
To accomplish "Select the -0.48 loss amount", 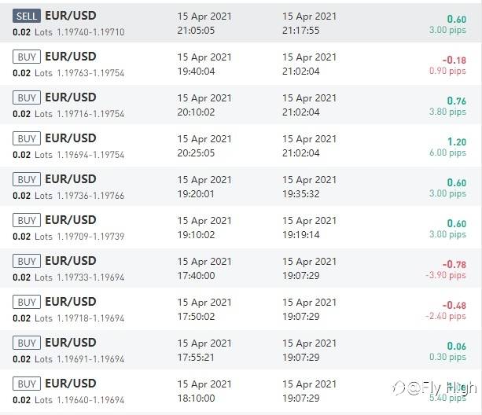I will 454,305.
